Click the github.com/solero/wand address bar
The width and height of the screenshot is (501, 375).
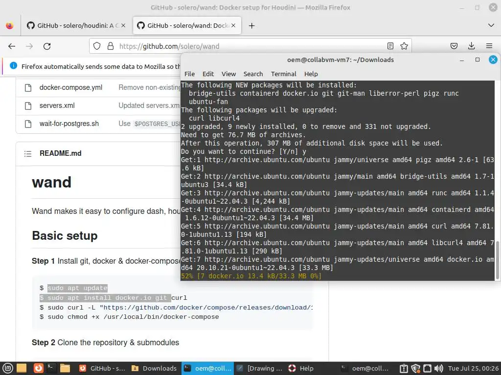pyautogui.click(x=251, y=46)
